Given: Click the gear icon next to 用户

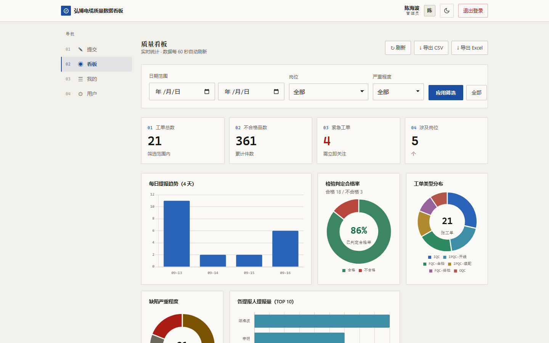Looking at the screenshot, I should pos(80,94).
